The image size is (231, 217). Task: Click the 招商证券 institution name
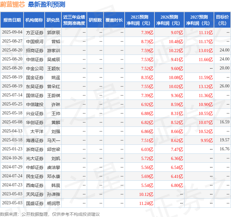34,50
